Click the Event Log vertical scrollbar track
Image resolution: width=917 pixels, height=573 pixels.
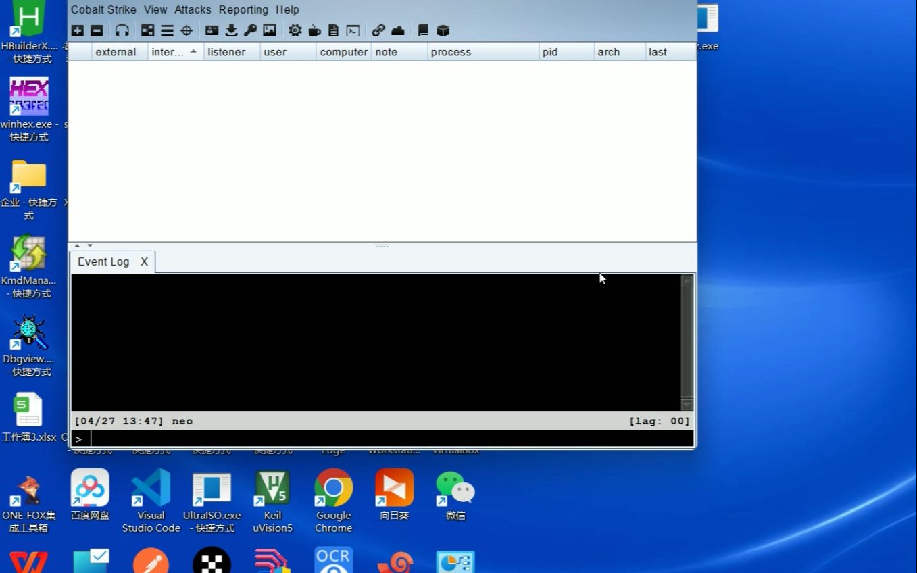click(687, 341)
